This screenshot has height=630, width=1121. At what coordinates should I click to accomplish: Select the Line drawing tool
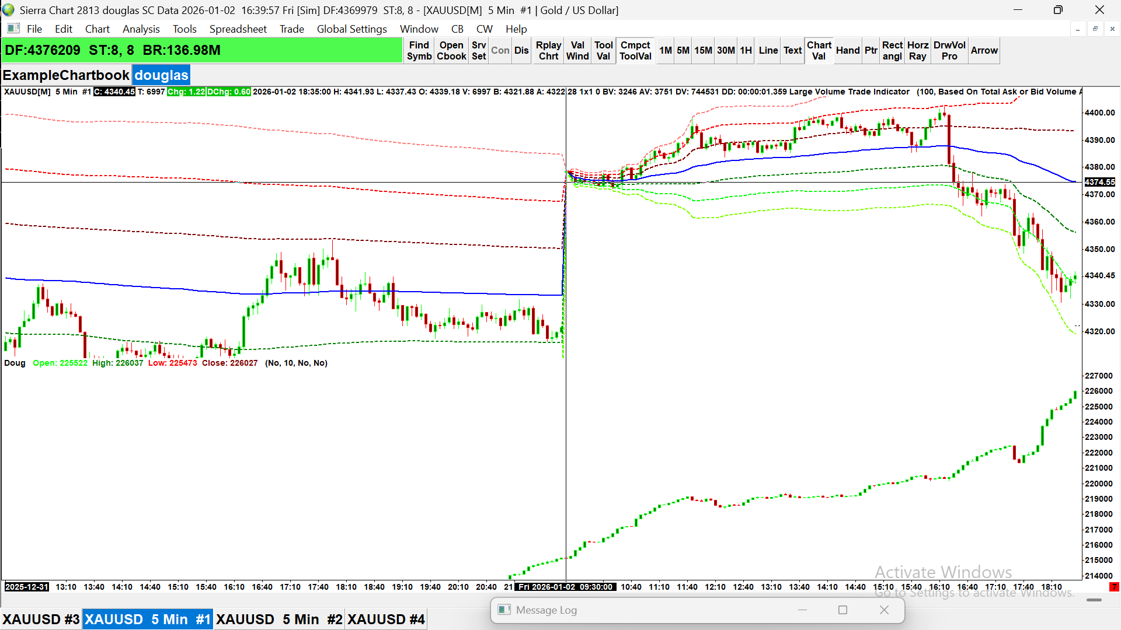[x=768, y=51]
